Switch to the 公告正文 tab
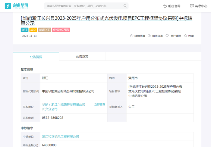This screenshot has width=211, height=147. pyautogui.click(x=82, y=57)
